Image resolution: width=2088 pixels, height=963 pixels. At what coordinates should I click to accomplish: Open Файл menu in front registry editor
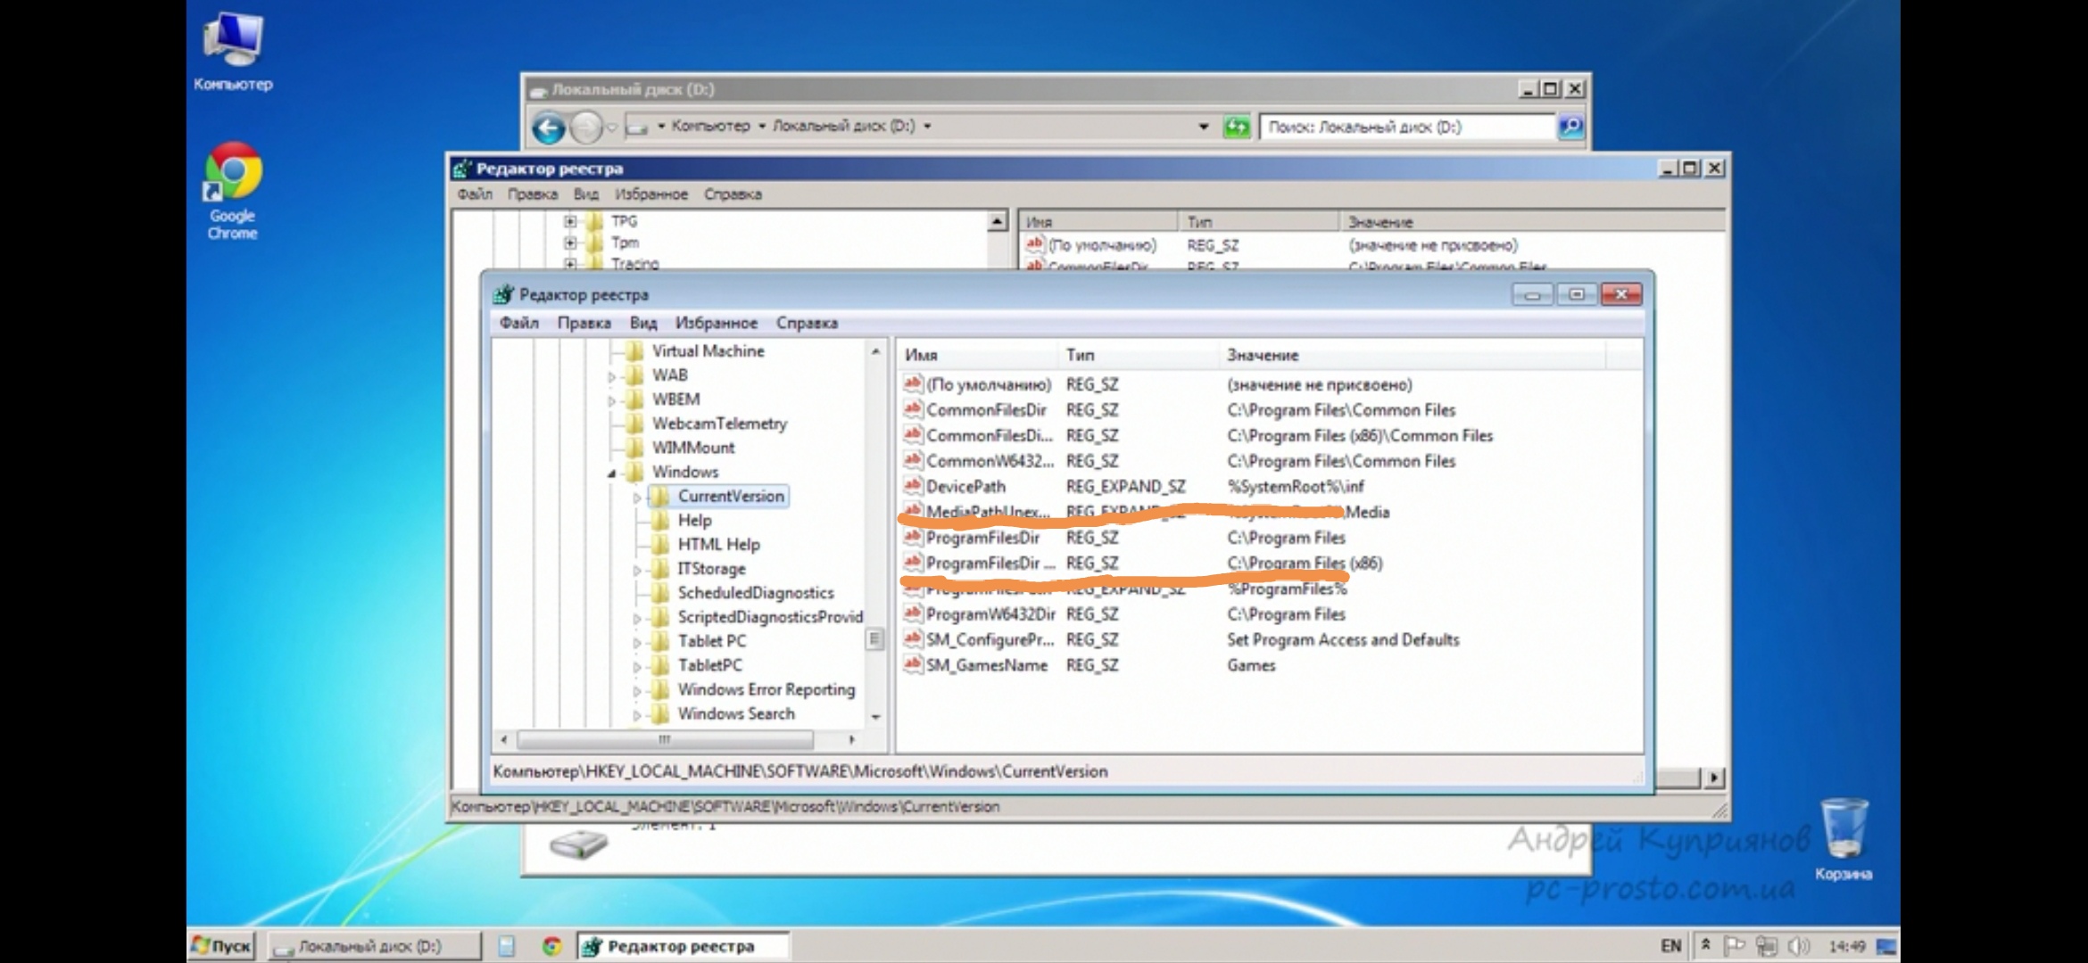click(x=519, y=323)
